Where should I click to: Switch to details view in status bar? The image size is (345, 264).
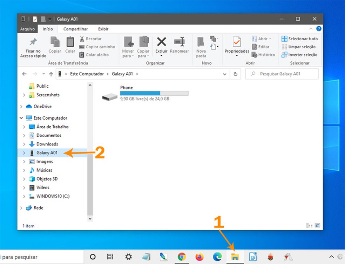click(310, 225)
